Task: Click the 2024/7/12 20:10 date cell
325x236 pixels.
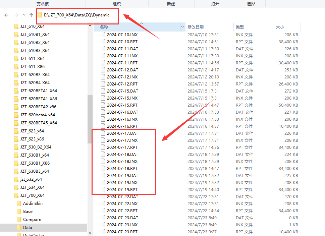Action: coord(203,77)
